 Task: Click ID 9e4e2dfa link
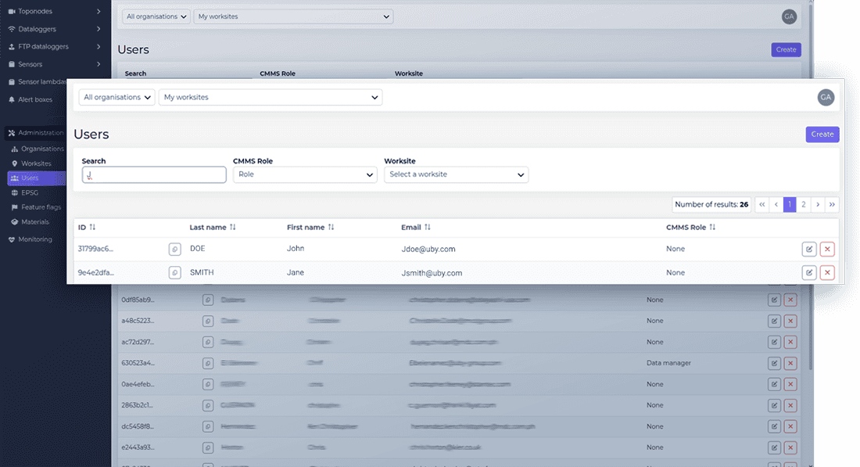(x=96, y=272)
